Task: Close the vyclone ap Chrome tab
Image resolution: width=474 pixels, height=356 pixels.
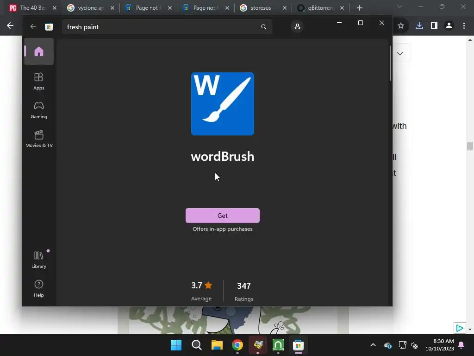Action: (x=112, y=8)
